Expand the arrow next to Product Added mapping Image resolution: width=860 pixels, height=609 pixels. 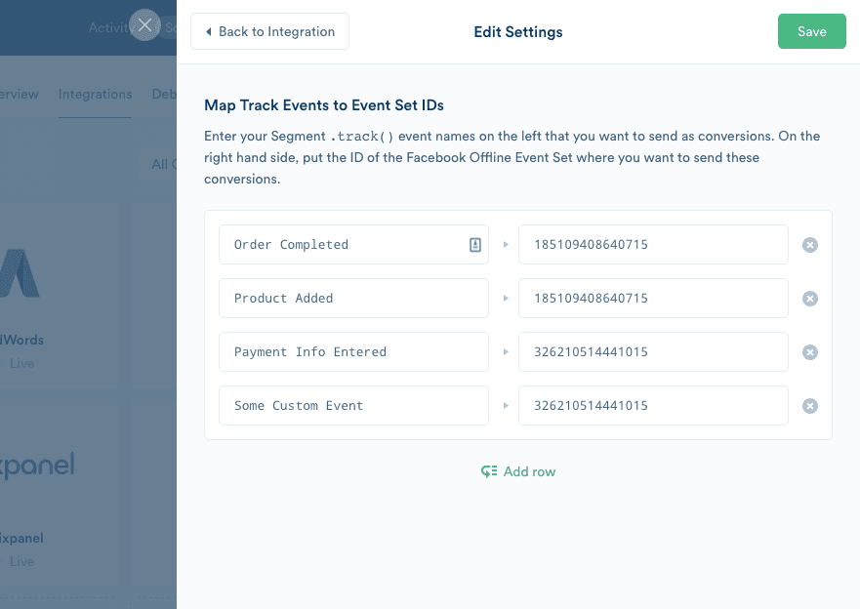click(506, 298)
